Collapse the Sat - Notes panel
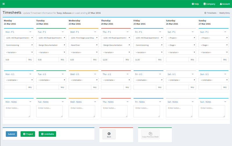 coord(193,102)
